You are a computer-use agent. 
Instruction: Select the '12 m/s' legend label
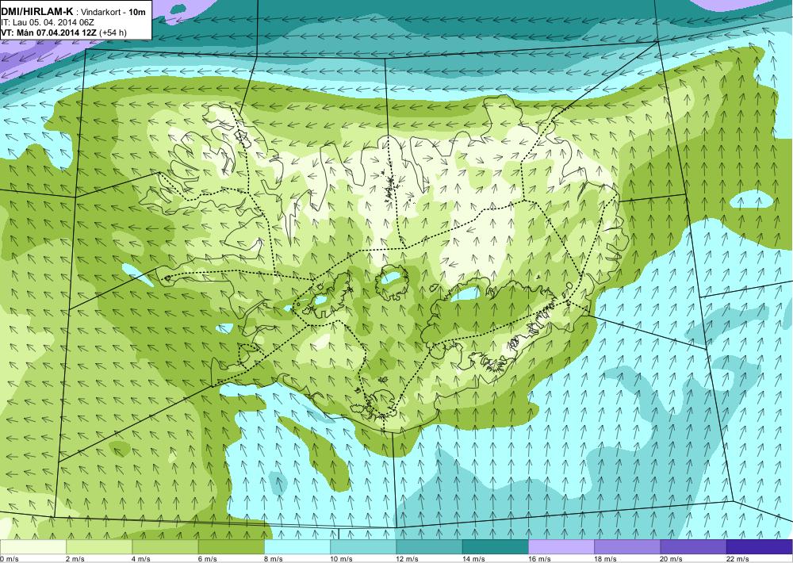[x=408, y=559]
